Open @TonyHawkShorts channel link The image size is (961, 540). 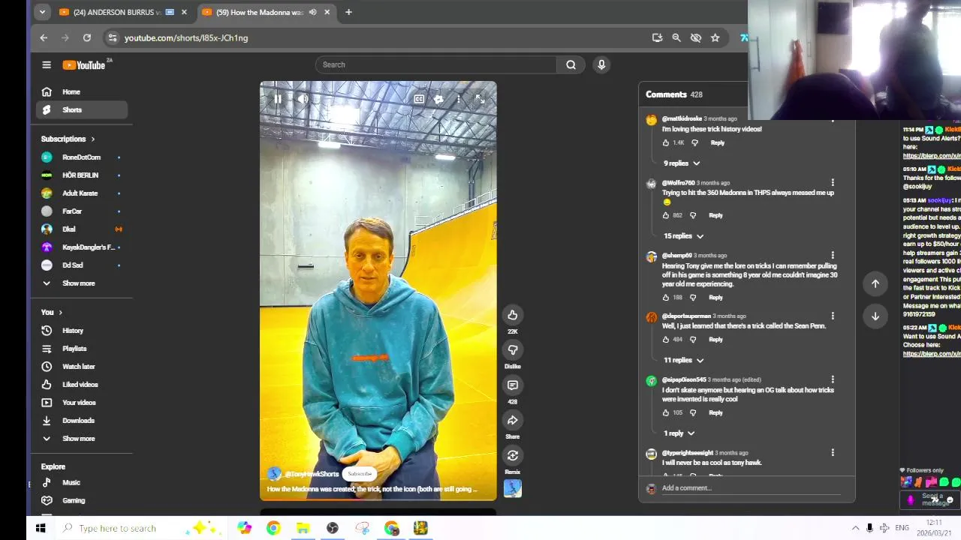point(312,474)
